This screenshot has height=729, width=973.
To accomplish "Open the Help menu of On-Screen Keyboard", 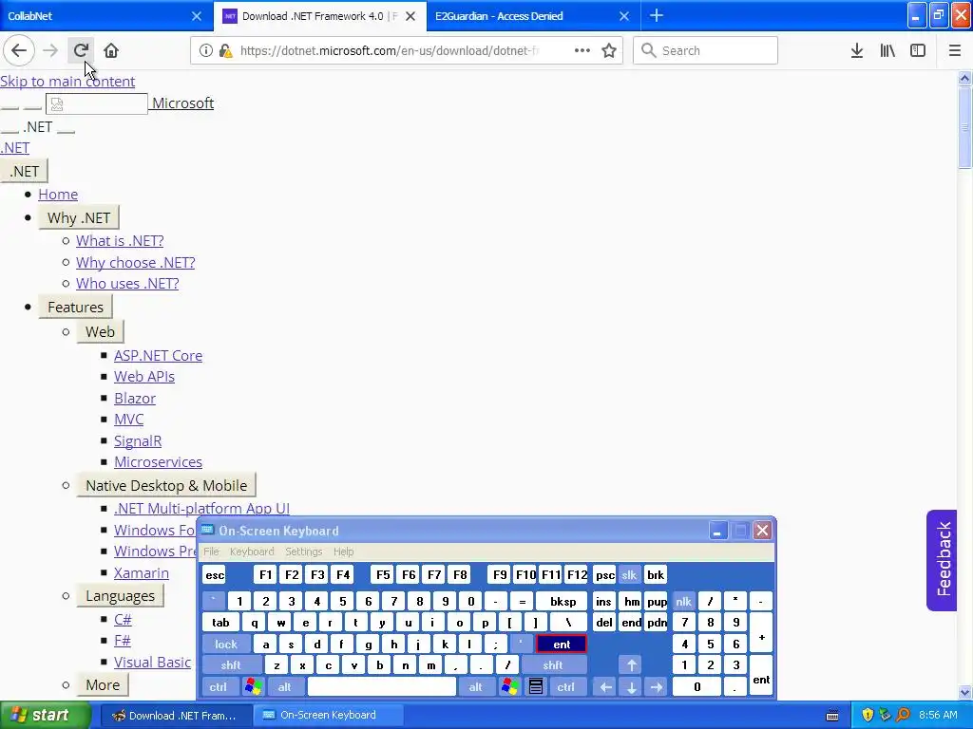I will tap(343, 551).
